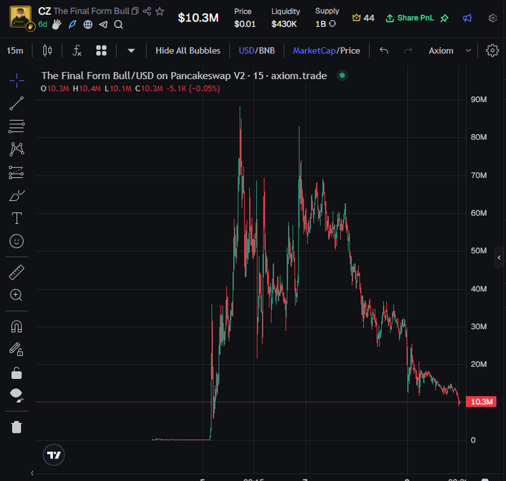The height and width of the screenshot is (481, 506).
Task: Select the XABCD pattern tool
Action: pos(16,149)
